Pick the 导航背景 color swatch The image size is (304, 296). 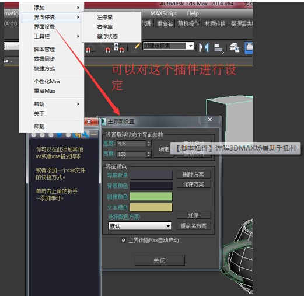[151, 175]
